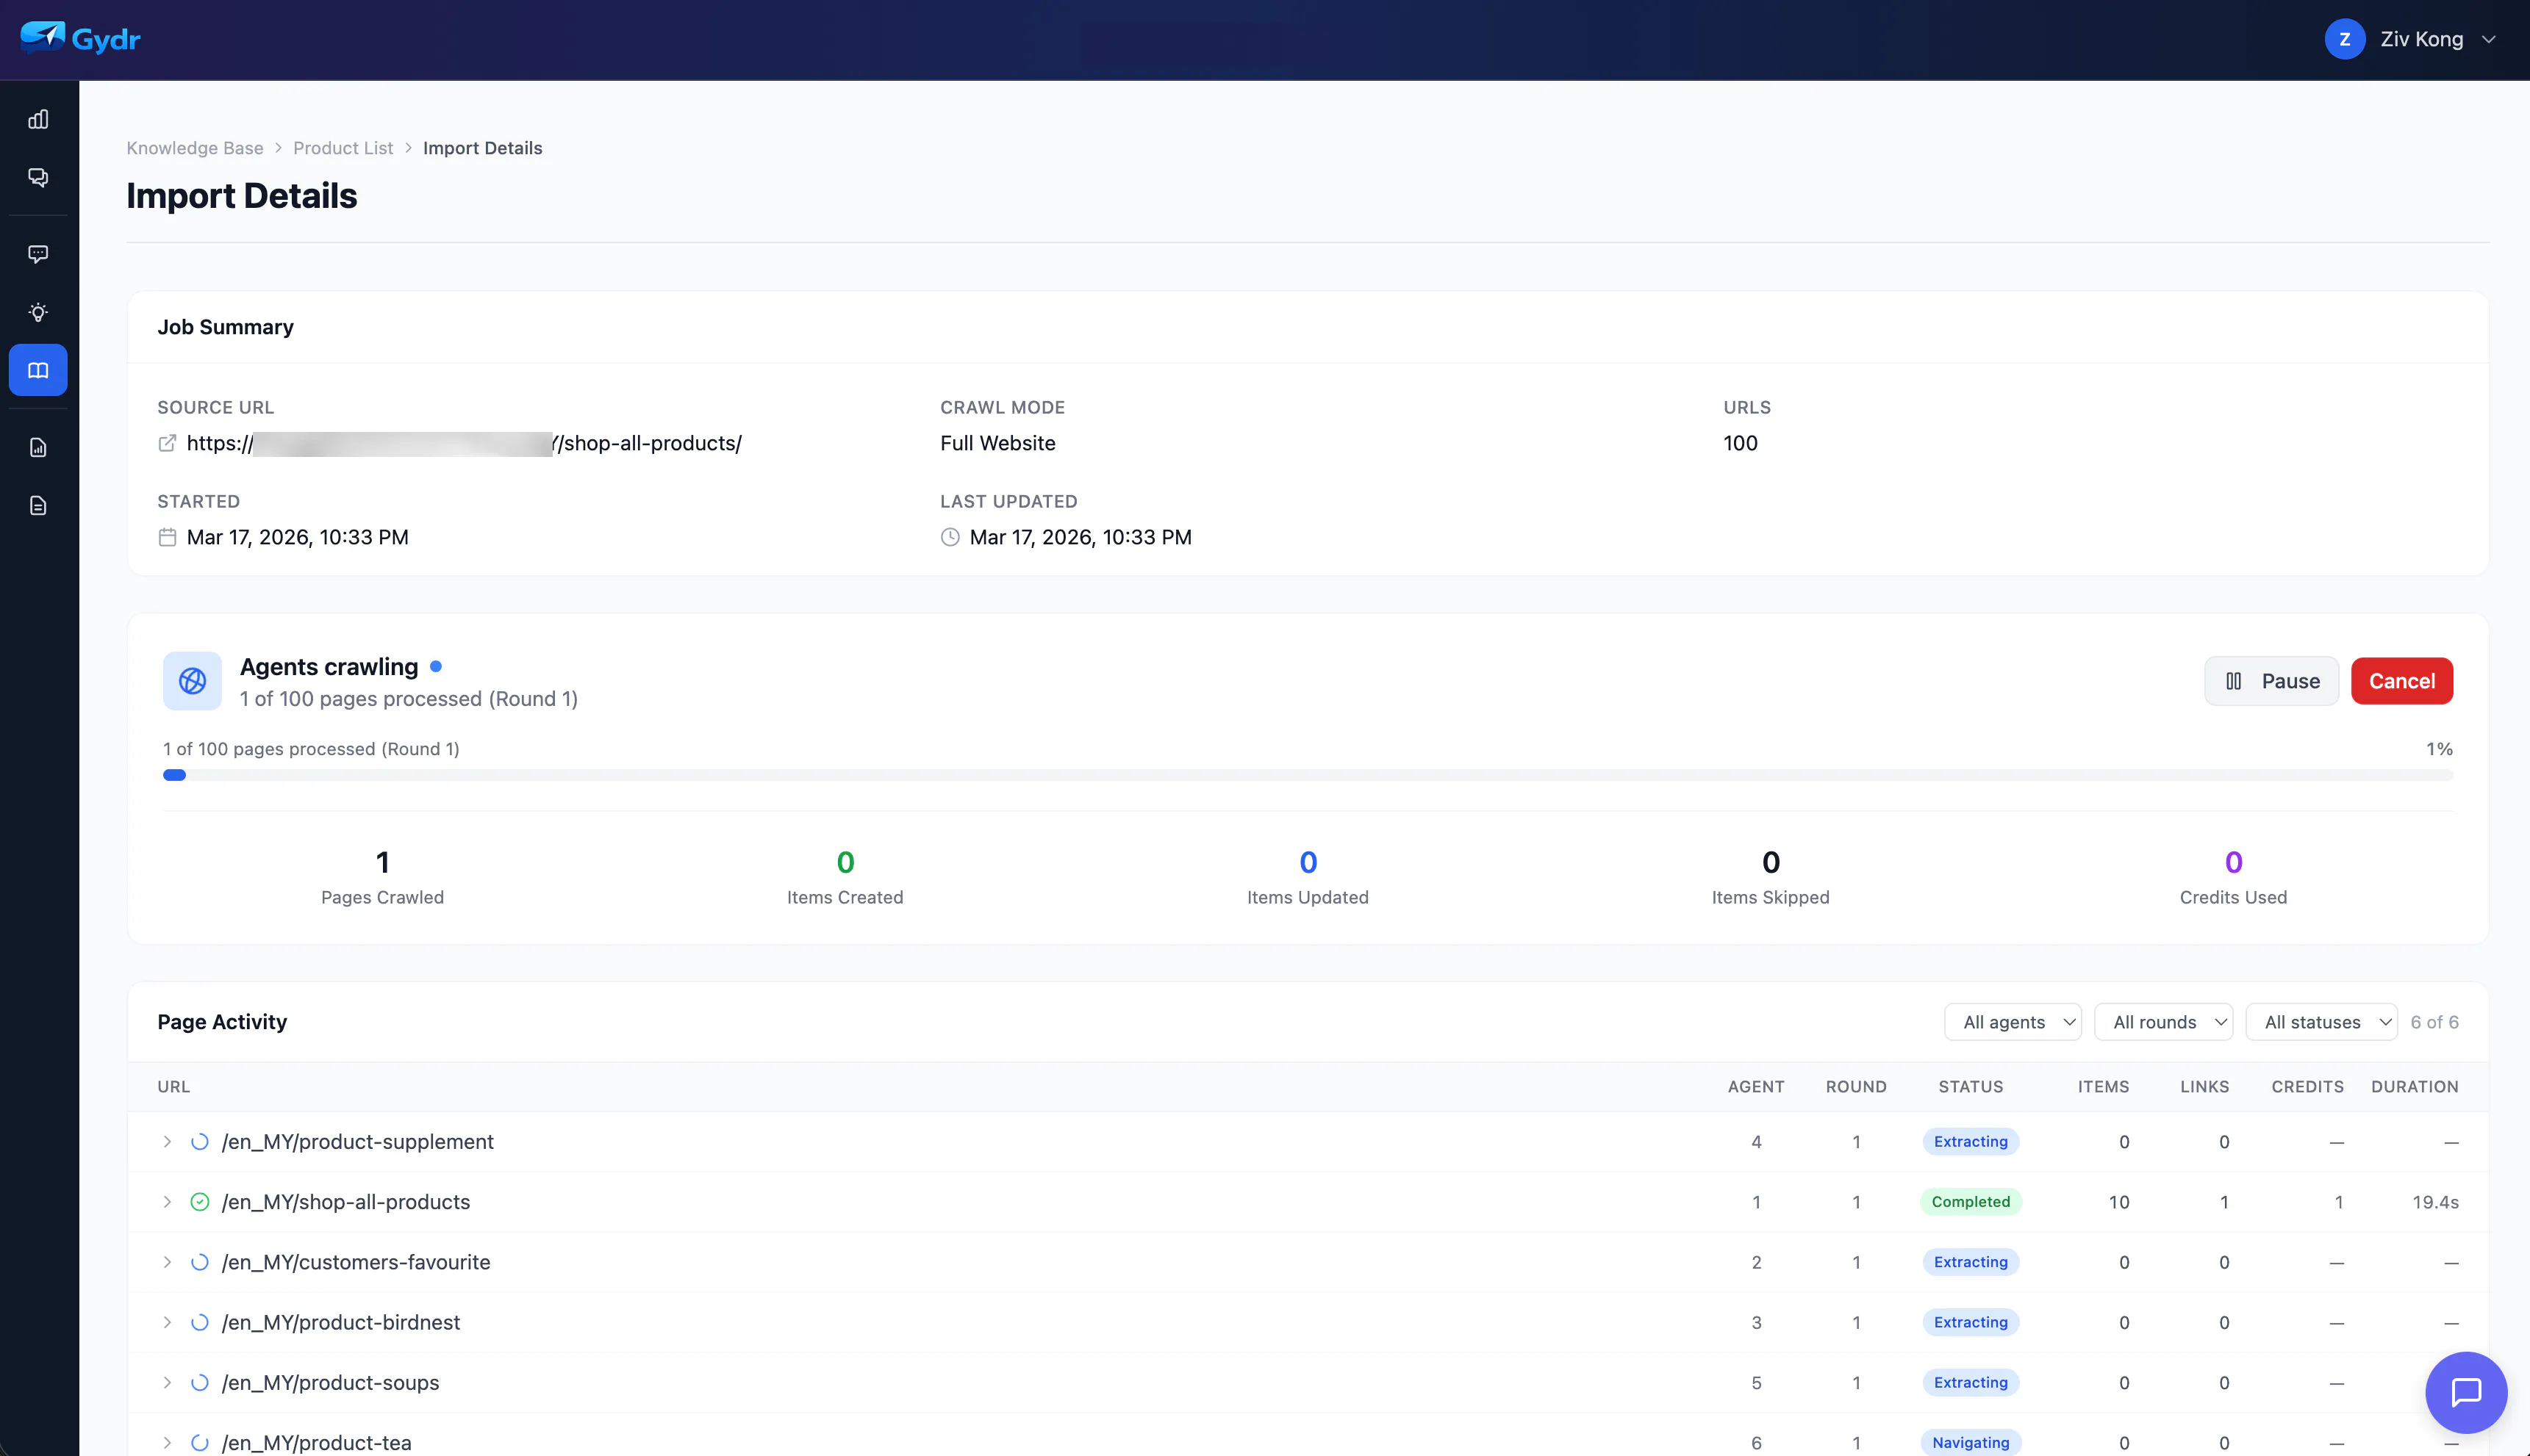
Task: Expand the /en_MY/product-tea row
Action: click(x=167, y=1442)
